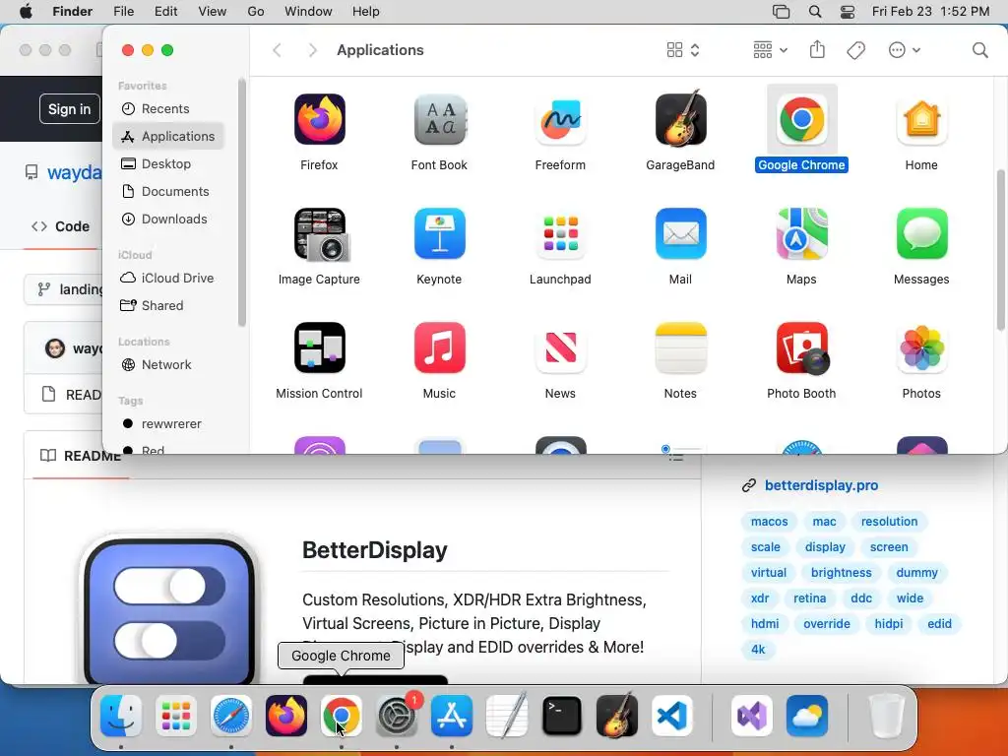Click the Finder window search icon
The width and height of the screenshot is (1008, 756).
click(x=979, y=50)
